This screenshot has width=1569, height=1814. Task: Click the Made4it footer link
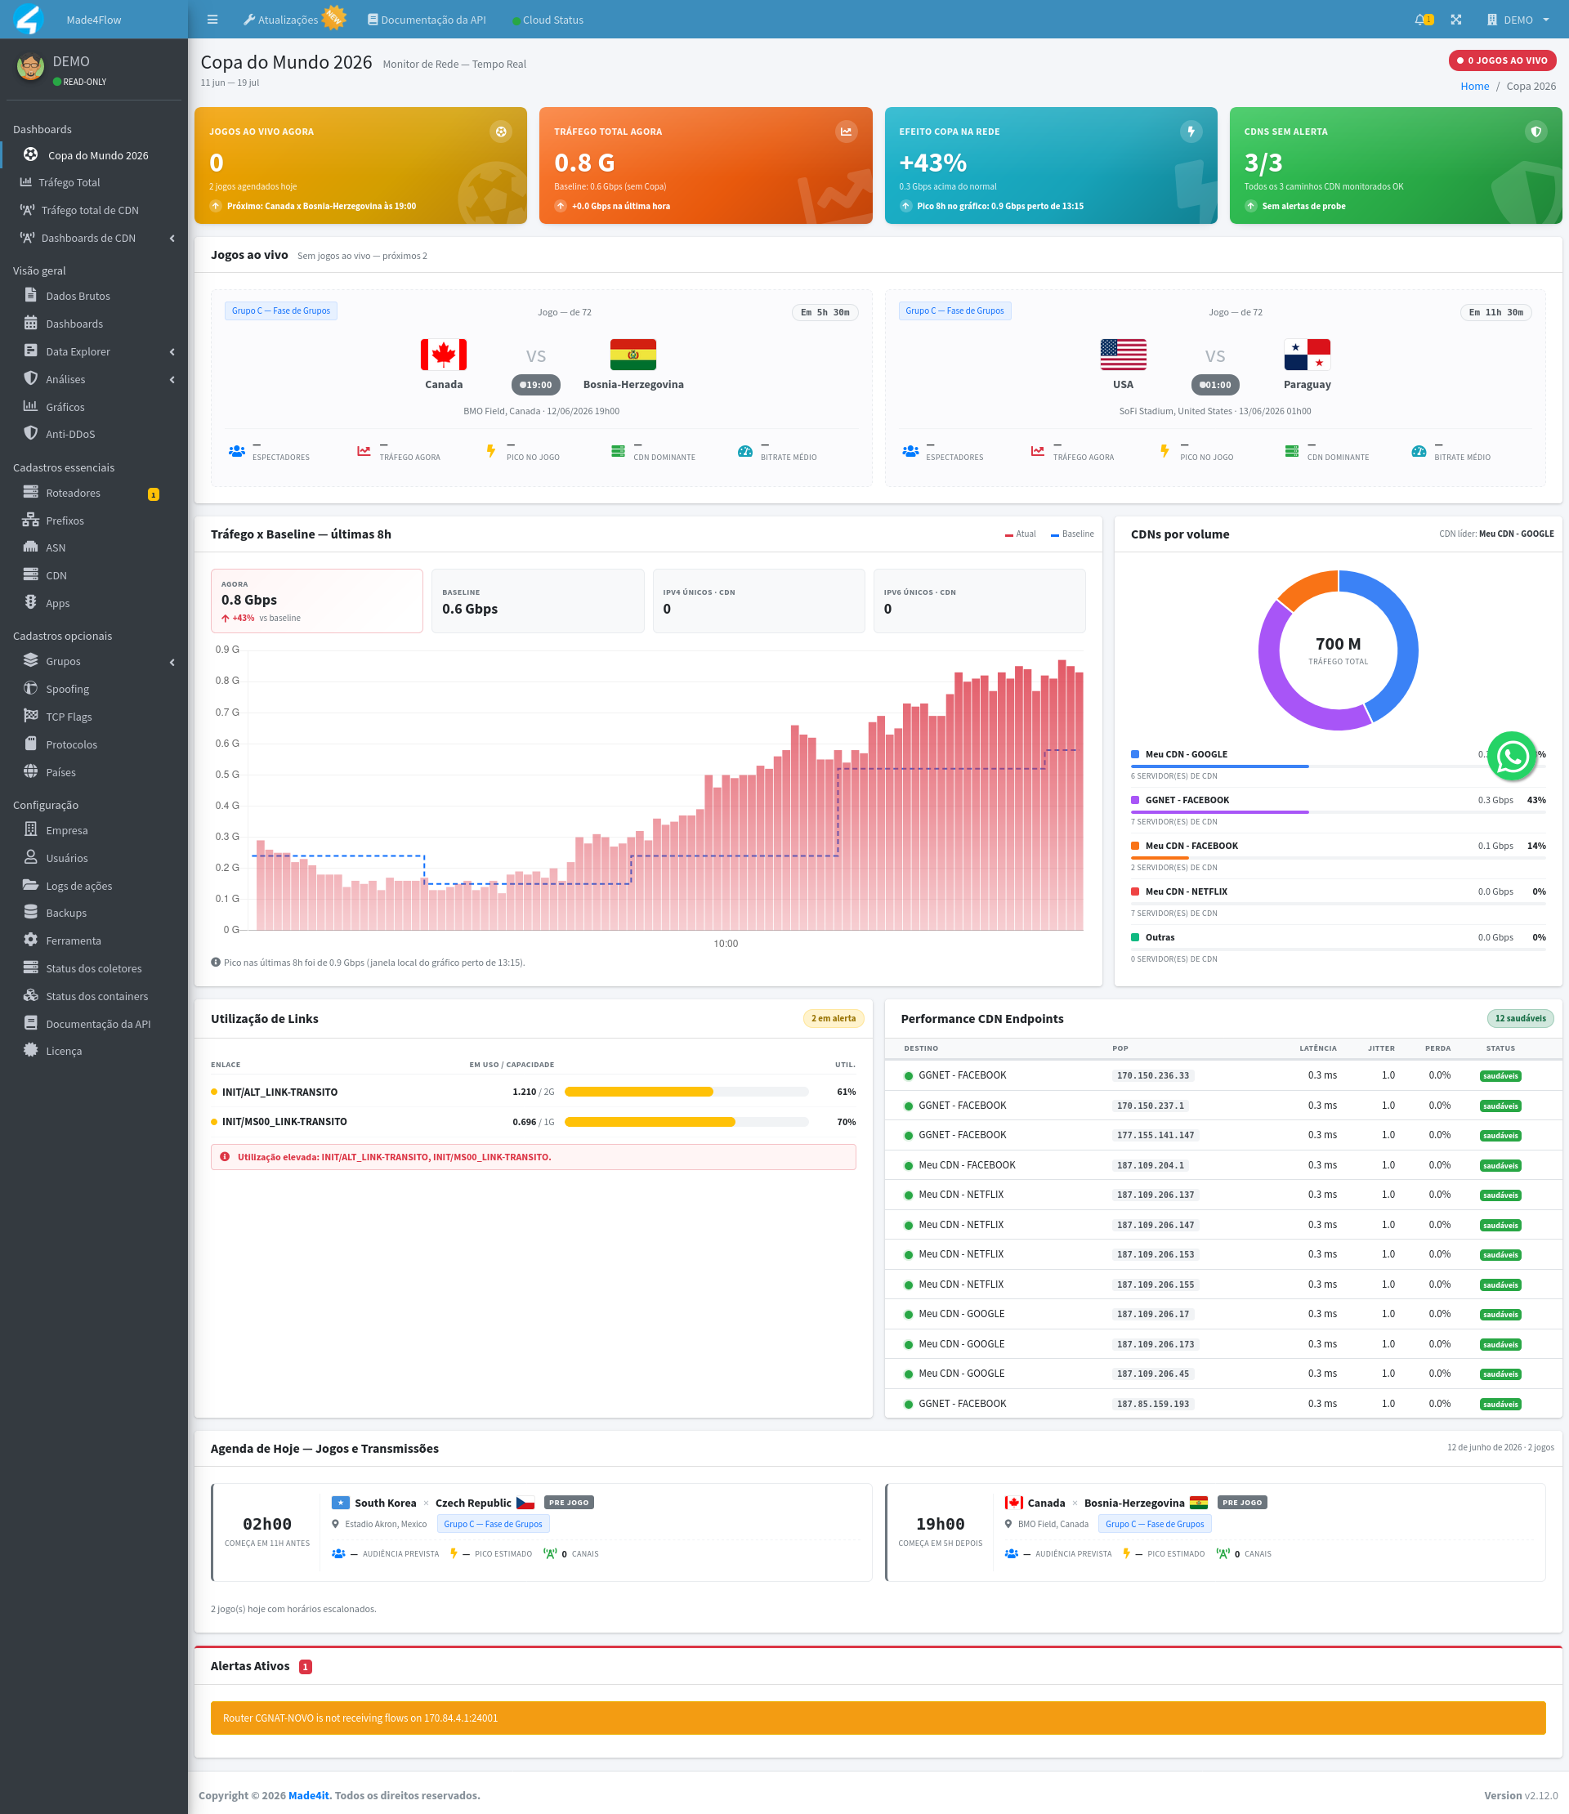[x=309, y=1794]
